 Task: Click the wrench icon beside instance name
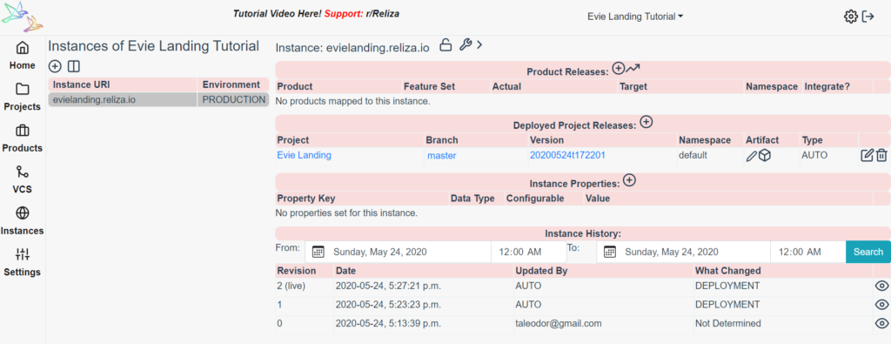[466, 45]
